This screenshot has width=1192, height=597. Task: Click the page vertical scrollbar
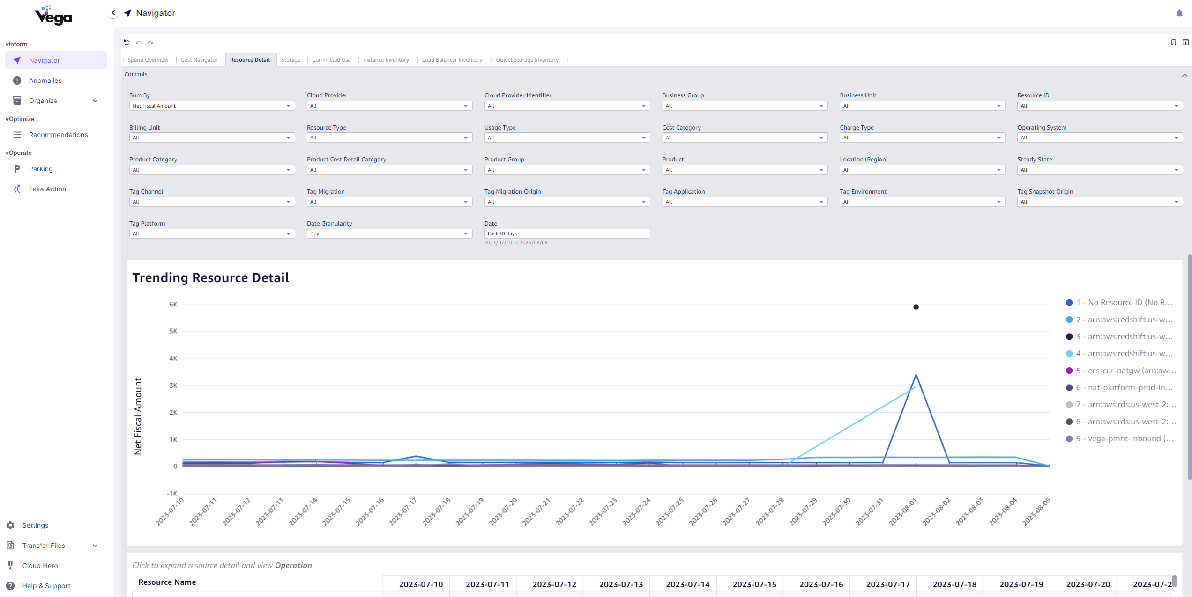point(1190,367)
